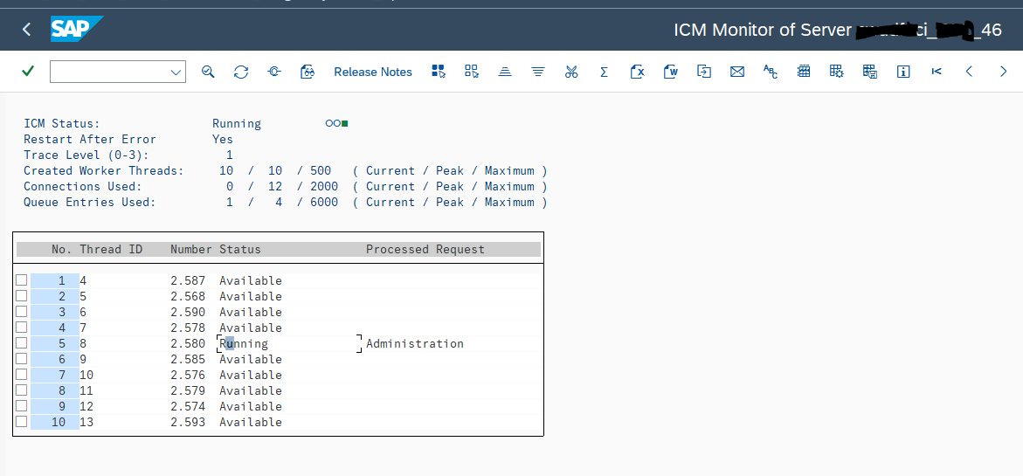
Task: Click the local file export icon
Action: (704, 72)
